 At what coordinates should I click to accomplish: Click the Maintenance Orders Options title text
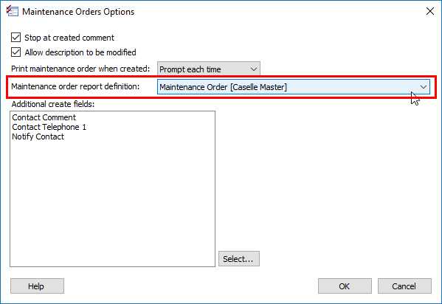click(x=78, y=12)
